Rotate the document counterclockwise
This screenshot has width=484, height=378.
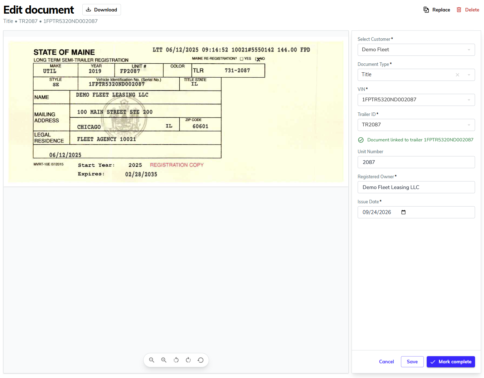176,360
